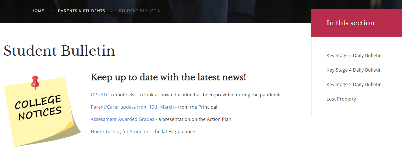Viewport: 402px width, 154px height.
Task: Click 'Keep up to date' heading
Action: point(168,77)
